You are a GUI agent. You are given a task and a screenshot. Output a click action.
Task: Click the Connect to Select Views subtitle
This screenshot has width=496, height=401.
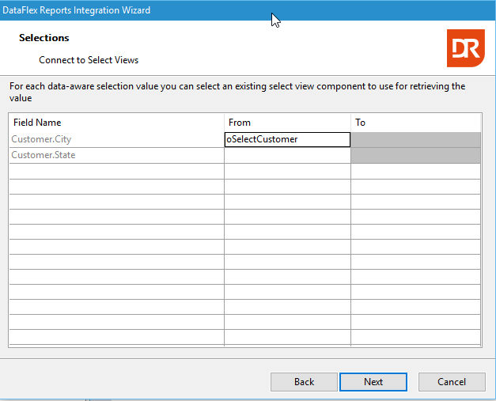click(89, 60)
